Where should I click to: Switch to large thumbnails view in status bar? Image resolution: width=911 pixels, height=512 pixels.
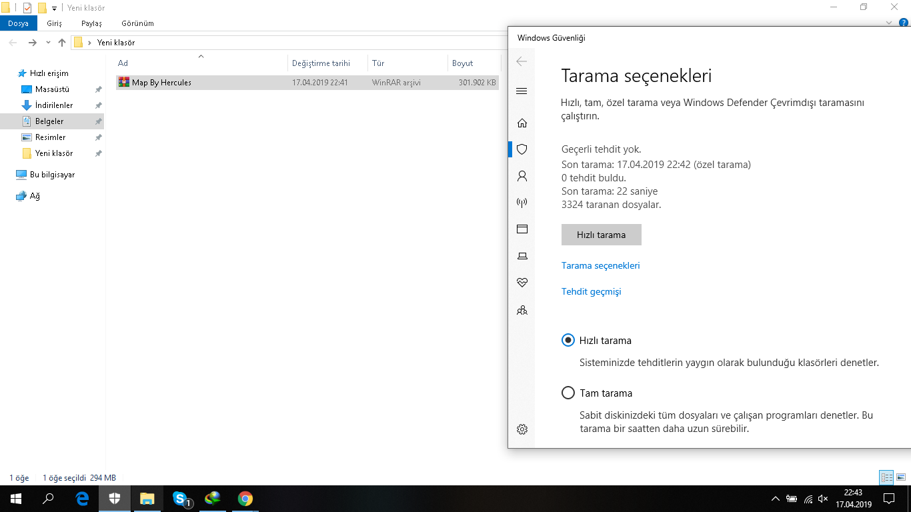(901, 477)
